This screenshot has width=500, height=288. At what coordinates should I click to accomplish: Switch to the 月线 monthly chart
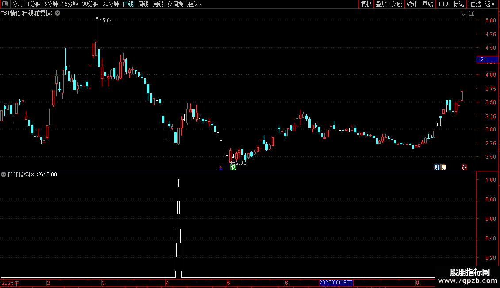(x=158, y=4)
